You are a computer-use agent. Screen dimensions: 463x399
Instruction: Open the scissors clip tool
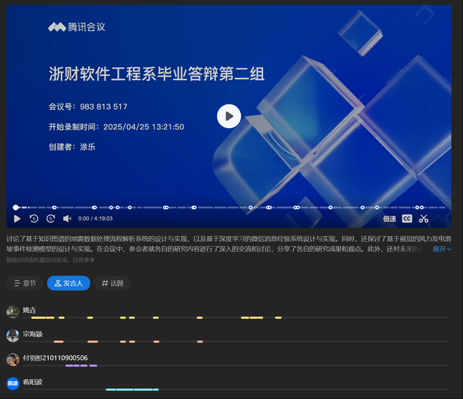(x=424, y=219)
